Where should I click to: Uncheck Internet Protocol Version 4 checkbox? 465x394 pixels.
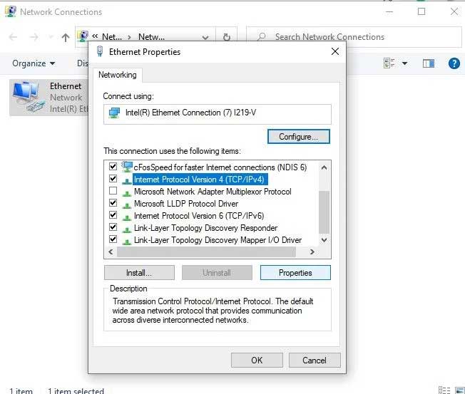[x=113, y=178]
